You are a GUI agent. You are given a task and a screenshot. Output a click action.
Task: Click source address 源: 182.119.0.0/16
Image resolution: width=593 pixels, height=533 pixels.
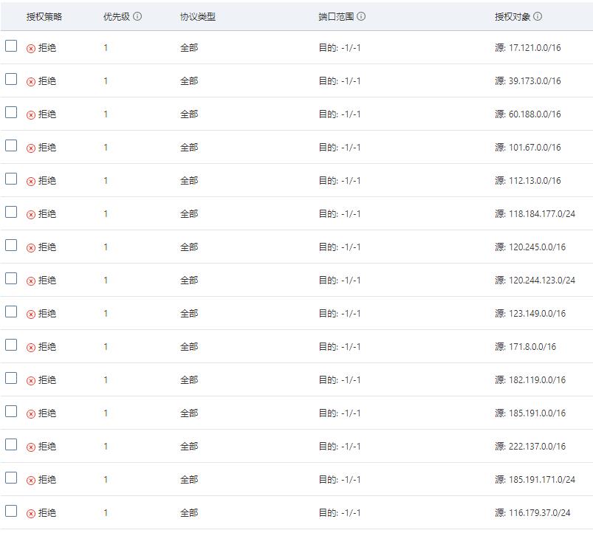point(530,380)
